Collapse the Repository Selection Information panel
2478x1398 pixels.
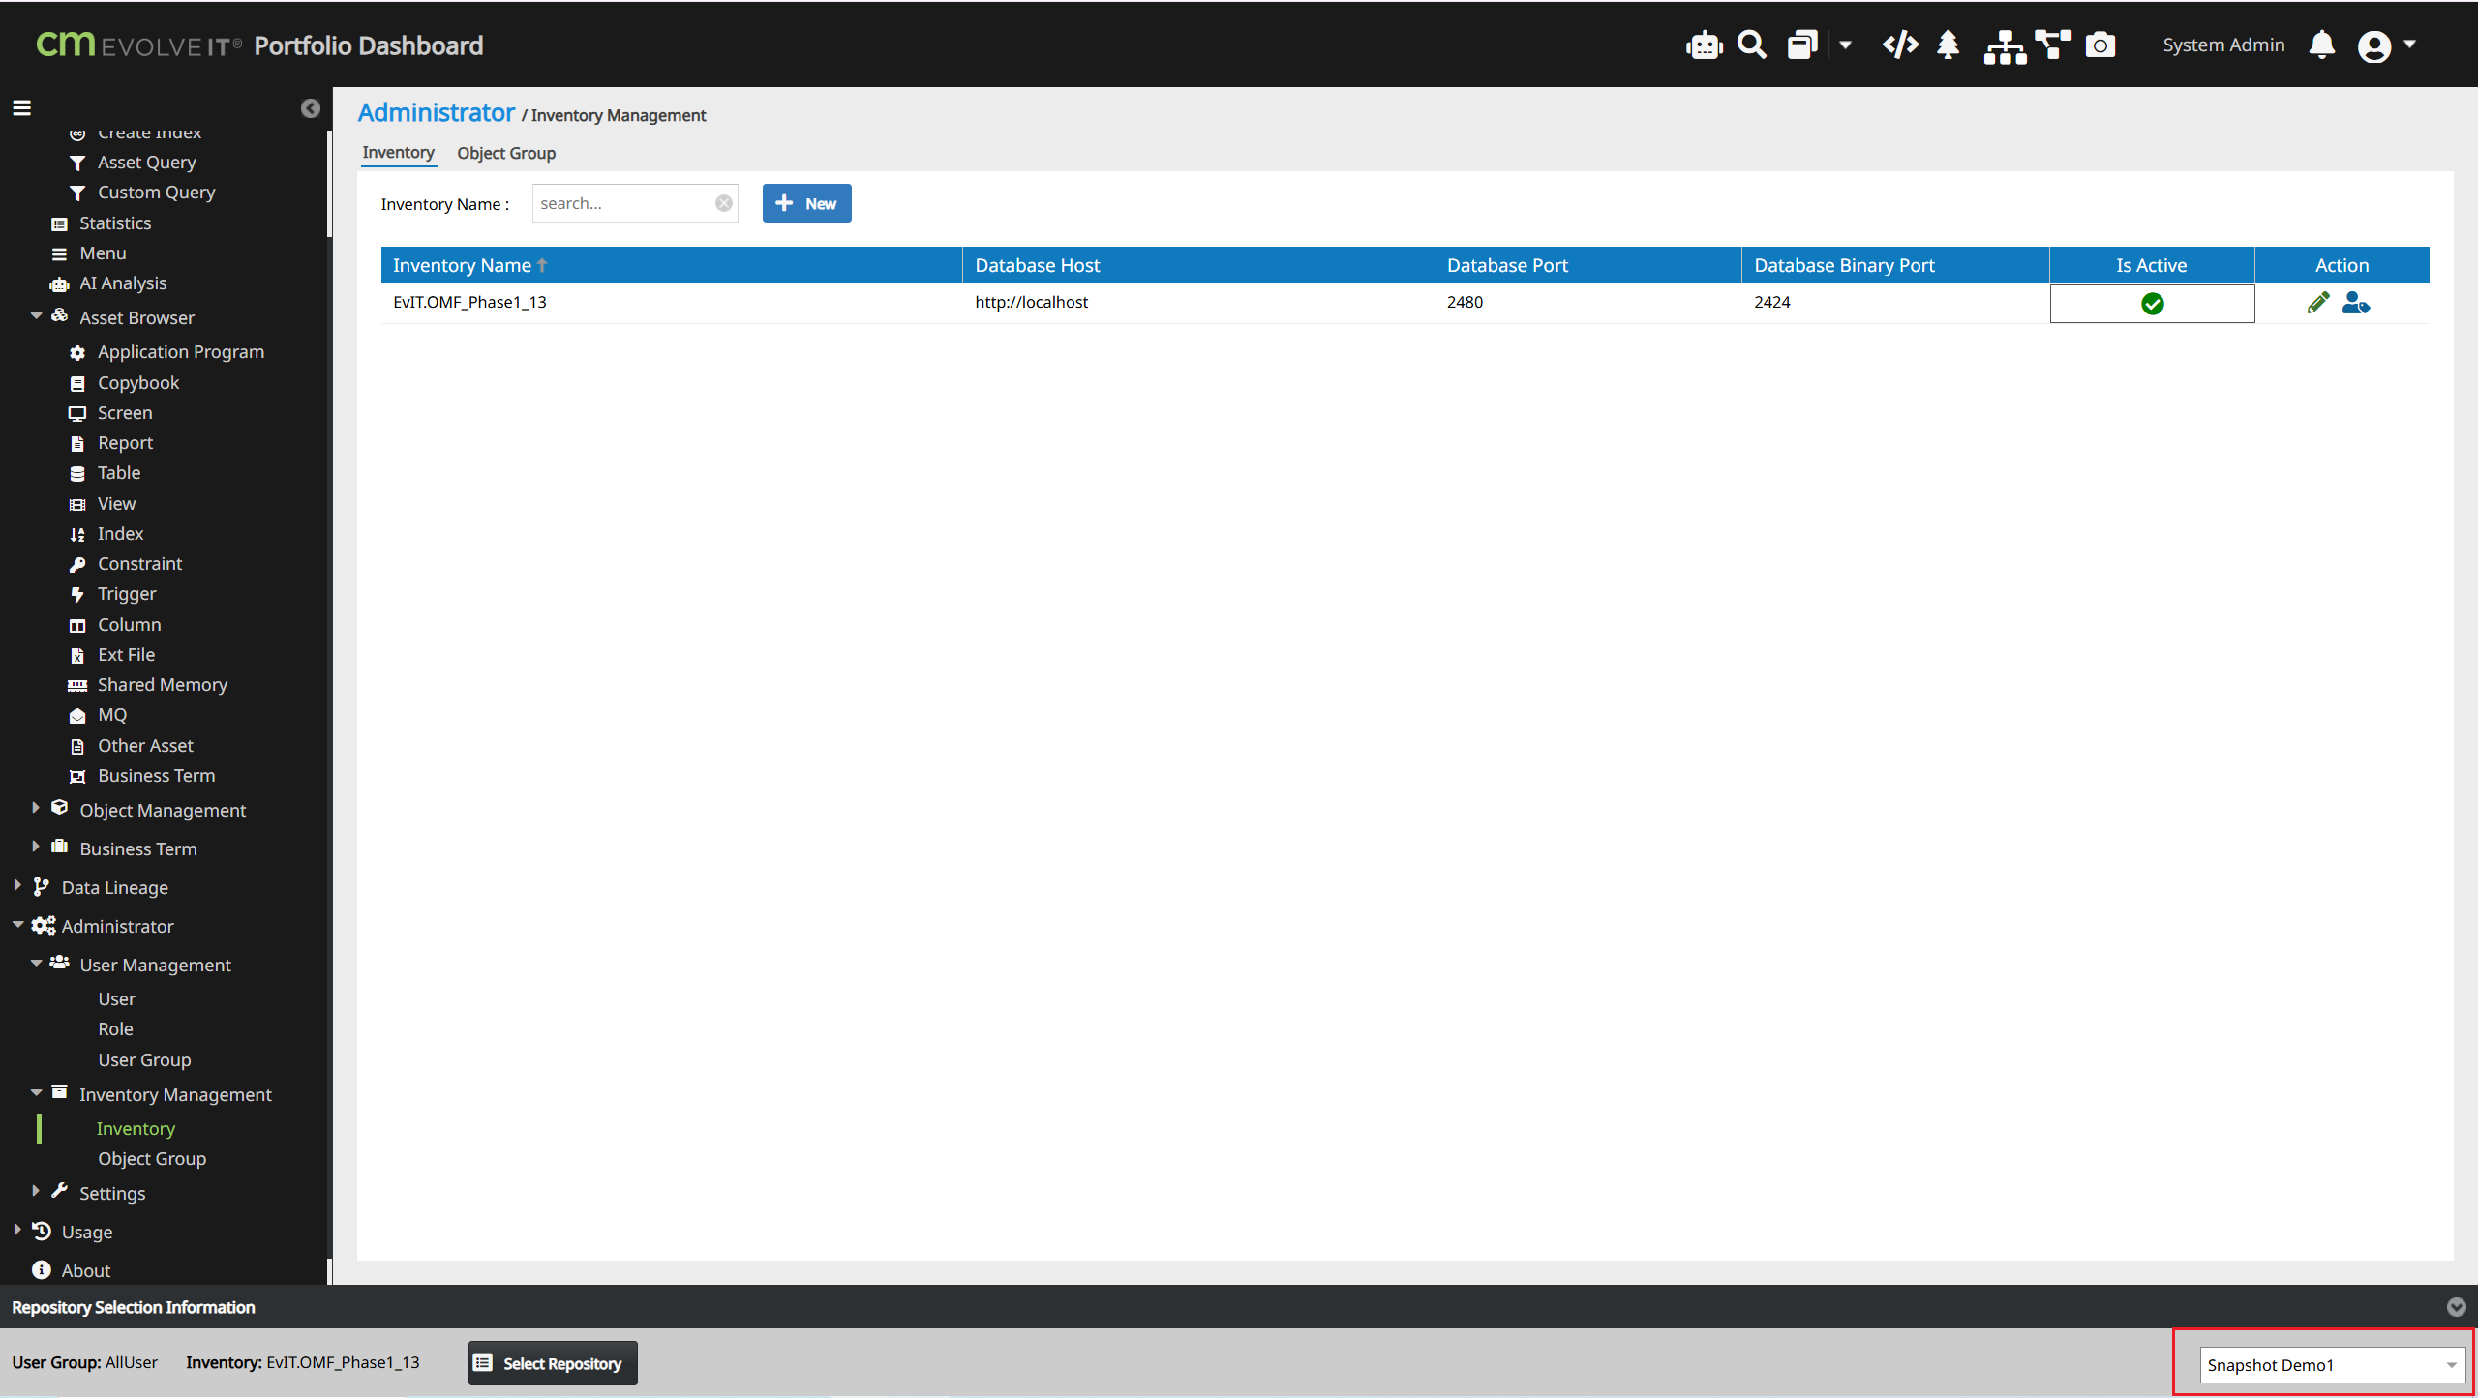[x=2456, y=1307]
